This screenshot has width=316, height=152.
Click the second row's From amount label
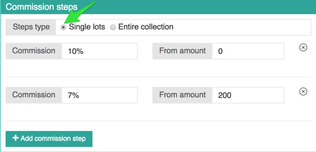point(182,95)
